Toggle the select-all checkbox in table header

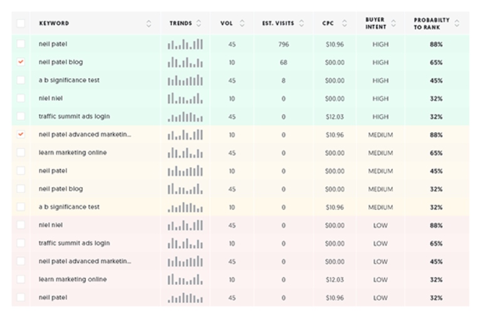[x=21, y=24]
